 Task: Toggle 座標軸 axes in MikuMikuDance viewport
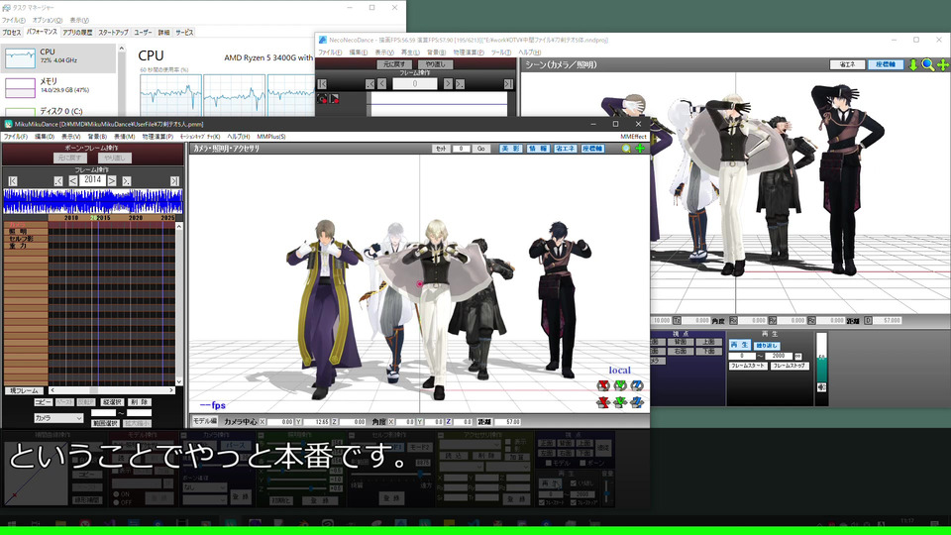pos(592,149)
